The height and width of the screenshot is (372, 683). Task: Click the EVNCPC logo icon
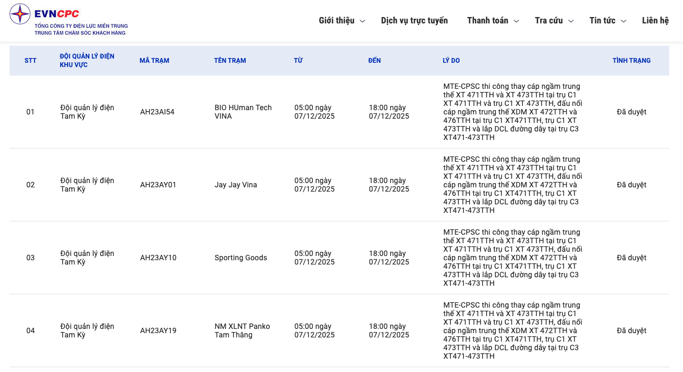pos(20,14)
